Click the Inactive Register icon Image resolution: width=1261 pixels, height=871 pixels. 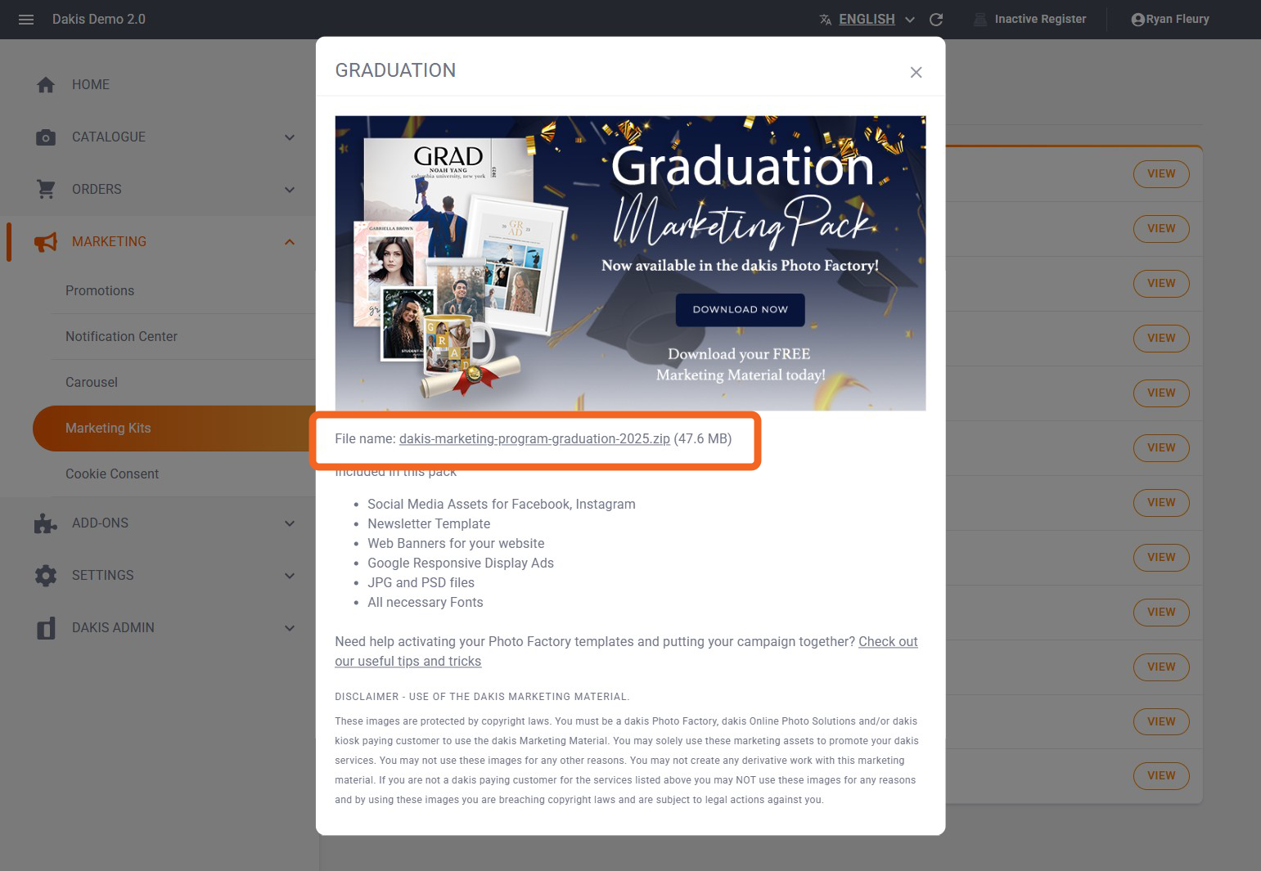click(980, 20)
